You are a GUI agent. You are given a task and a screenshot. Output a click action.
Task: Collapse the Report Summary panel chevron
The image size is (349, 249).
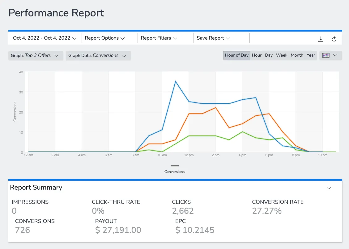point(329,188)
